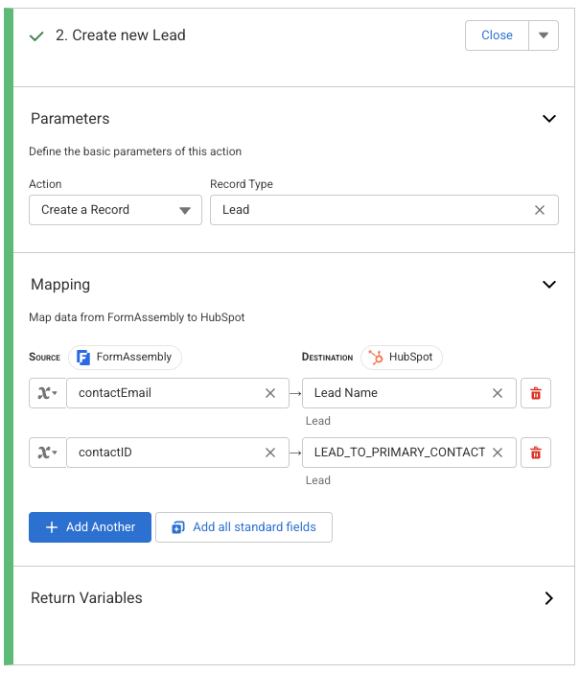
Task: Open the arrow menu beside Close
Action: [544, 35]
